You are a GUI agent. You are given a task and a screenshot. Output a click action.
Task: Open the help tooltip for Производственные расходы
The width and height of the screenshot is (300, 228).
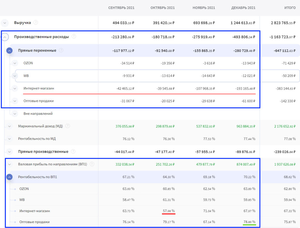pos(74,37)
